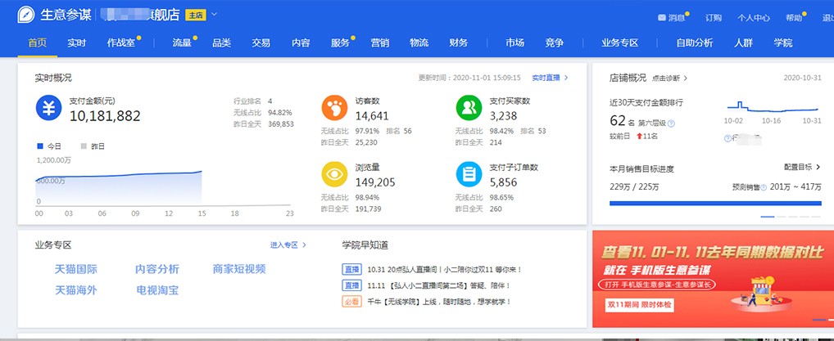This screenshot has height=341, width=834.
Task: Click the question icon beside 预测销售
Action: coord(764,187)
